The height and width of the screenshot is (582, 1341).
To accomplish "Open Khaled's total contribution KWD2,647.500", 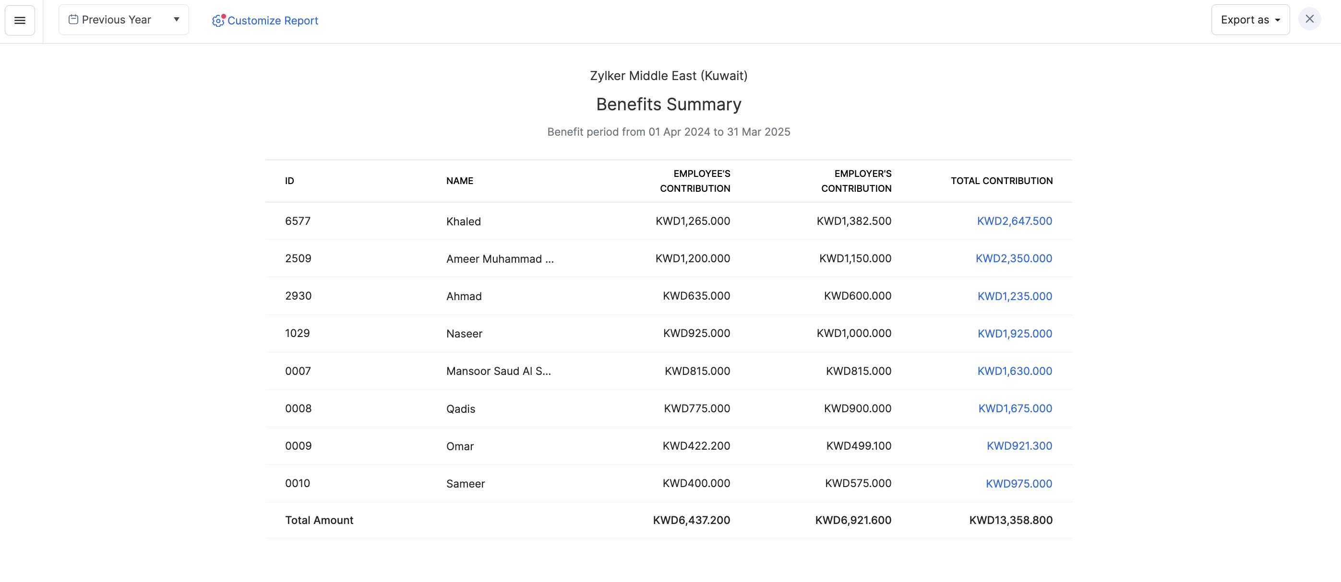I will 1014,221.
